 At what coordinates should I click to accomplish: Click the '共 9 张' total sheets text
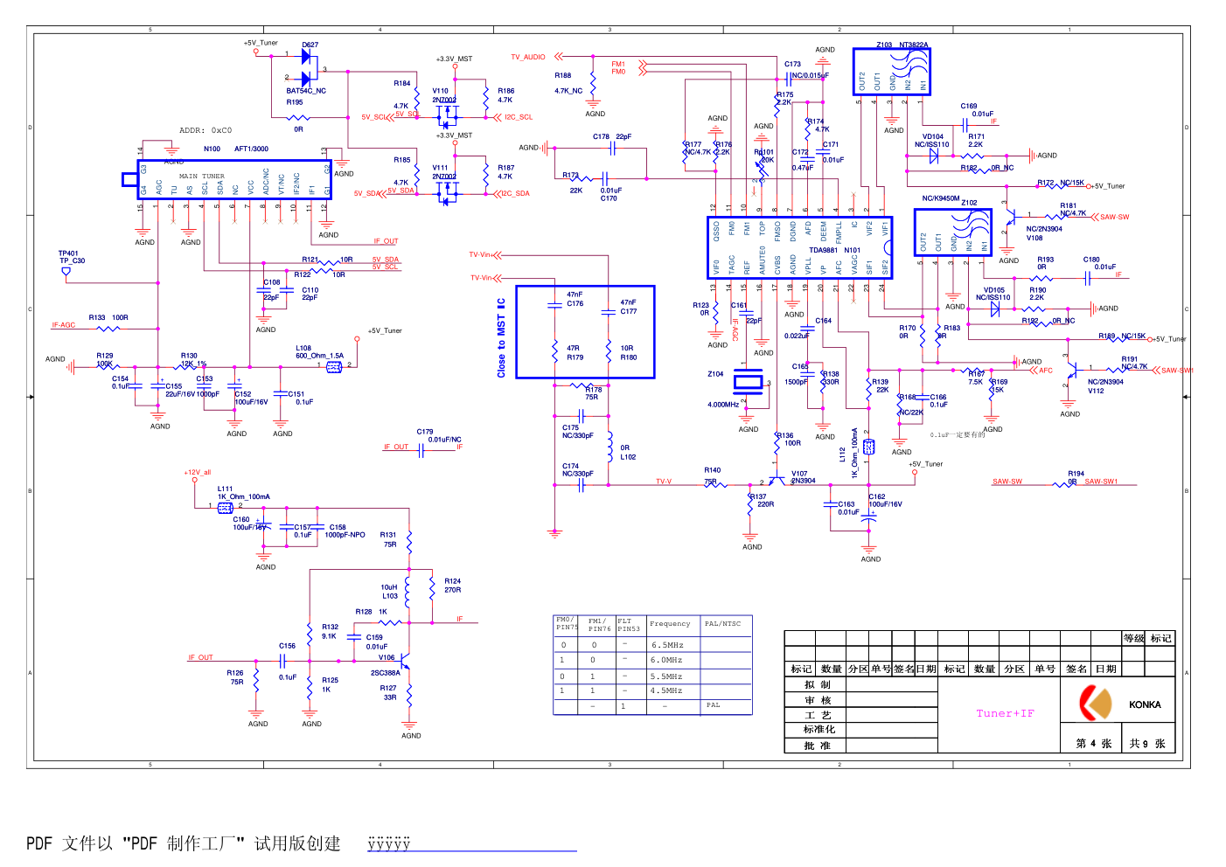point(1147,744)
